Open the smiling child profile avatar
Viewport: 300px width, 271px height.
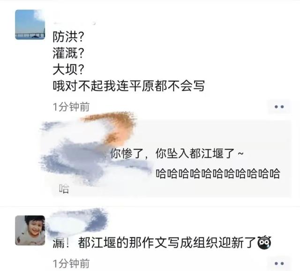click(30, 230)
